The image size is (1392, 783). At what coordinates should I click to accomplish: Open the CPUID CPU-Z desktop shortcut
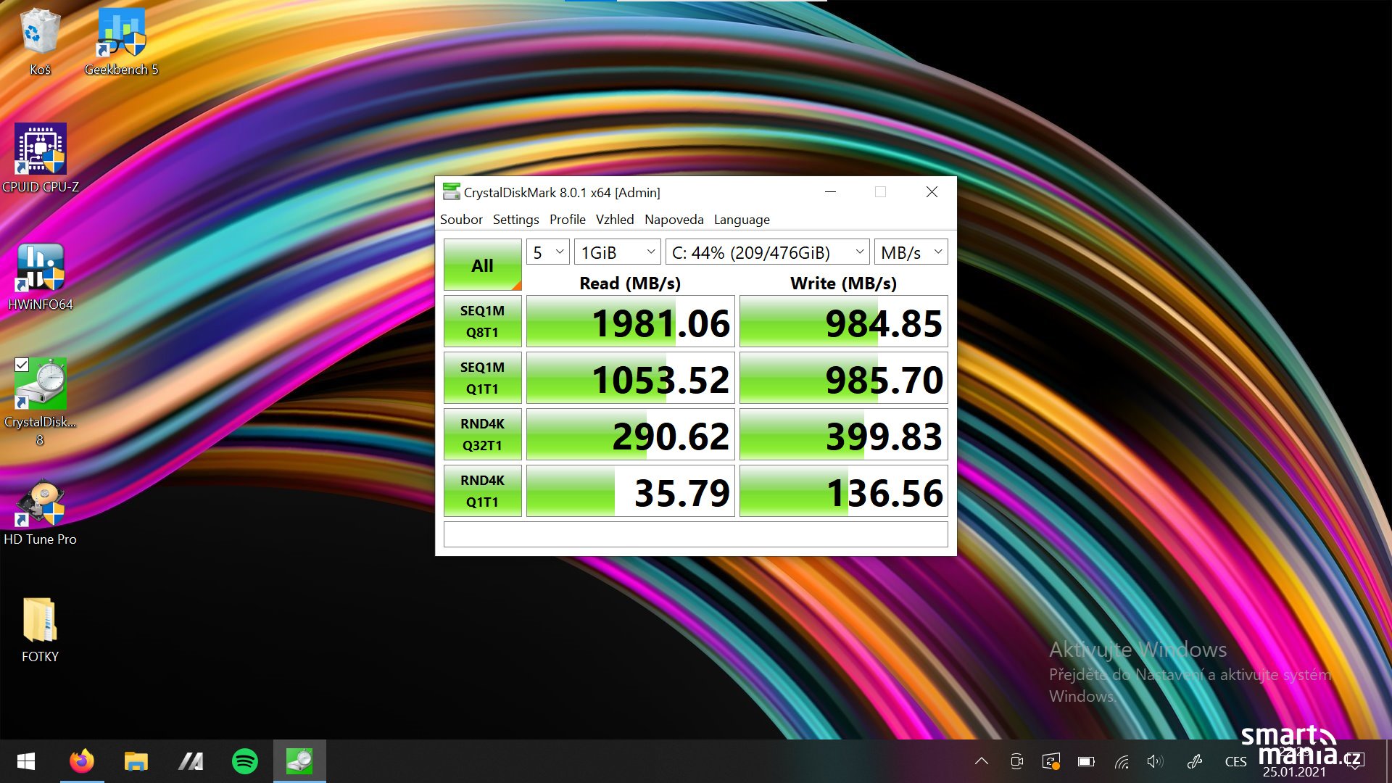41,158
